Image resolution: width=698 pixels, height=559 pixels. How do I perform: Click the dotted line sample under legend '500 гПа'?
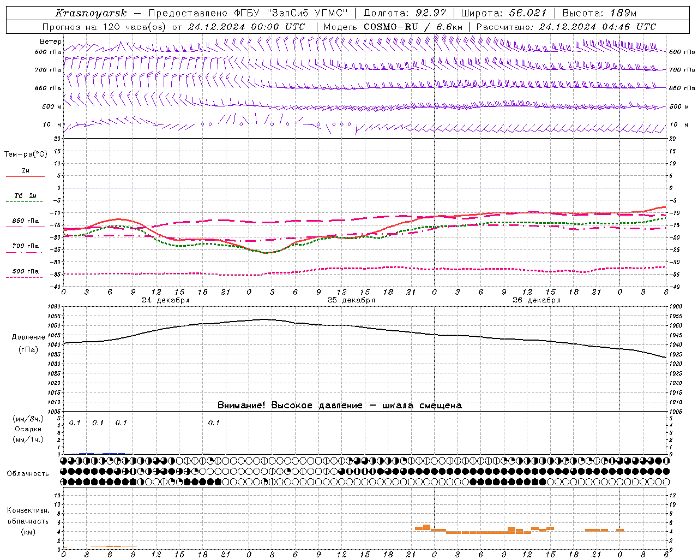24,277
